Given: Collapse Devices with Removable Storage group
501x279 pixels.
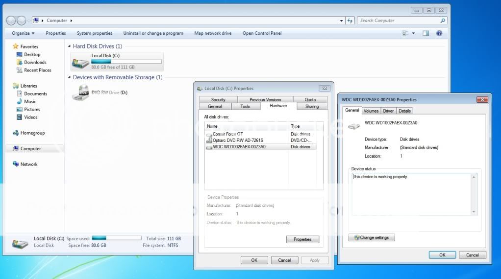Looking at the screenshot, I should pyautogui.click(x=69, y=77).
